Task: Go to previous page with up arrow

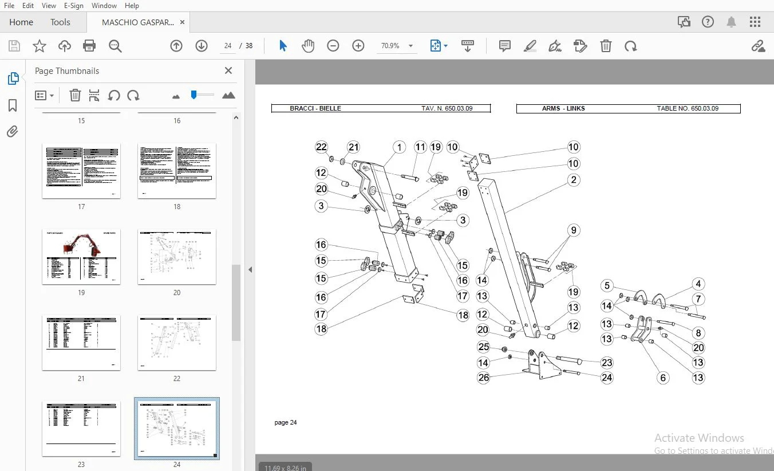Action: click(x=176, y=46)
